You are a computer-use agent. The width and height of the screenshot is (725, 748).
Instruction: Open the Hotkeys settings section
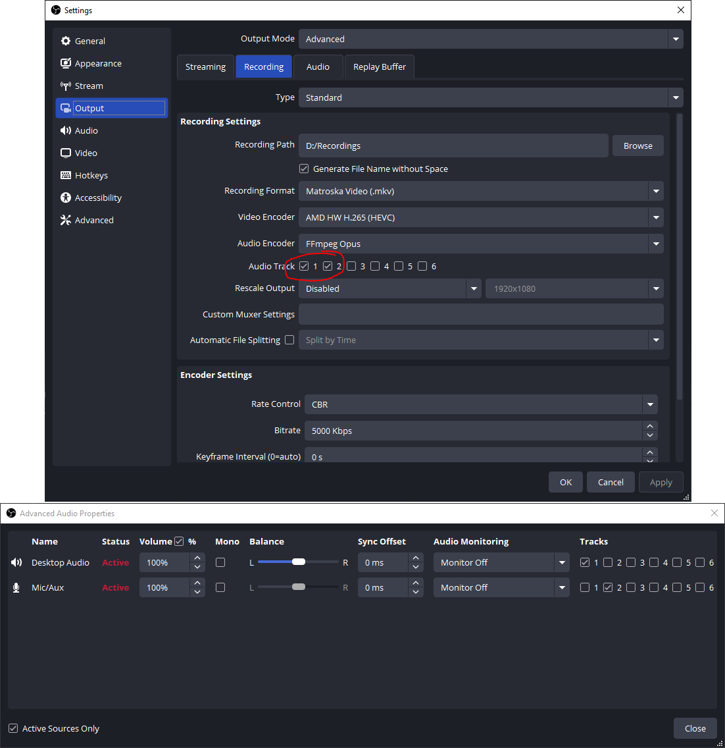pyautogui.click(x=112, y=176)
